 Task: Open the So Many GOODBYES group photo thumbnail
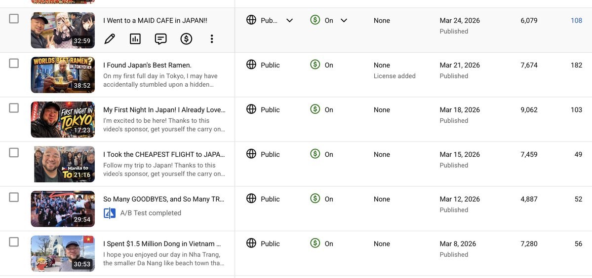click(63, 208)
